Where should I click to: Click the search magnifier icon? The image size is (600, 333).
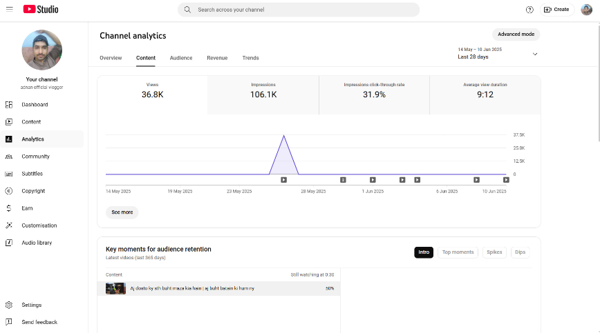tap(187, 10)
